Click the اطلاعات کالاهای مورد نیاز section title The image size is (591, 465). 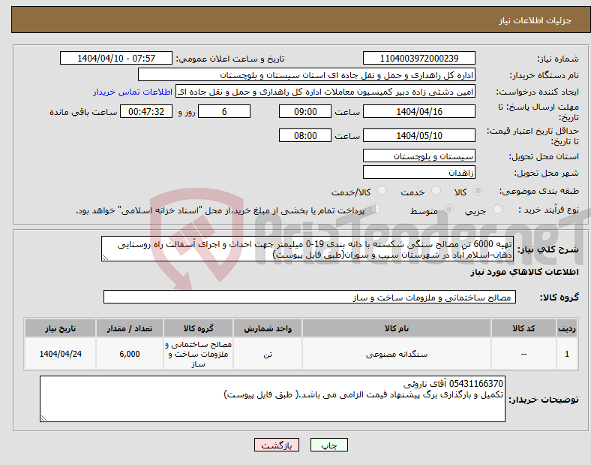point(524,272)
